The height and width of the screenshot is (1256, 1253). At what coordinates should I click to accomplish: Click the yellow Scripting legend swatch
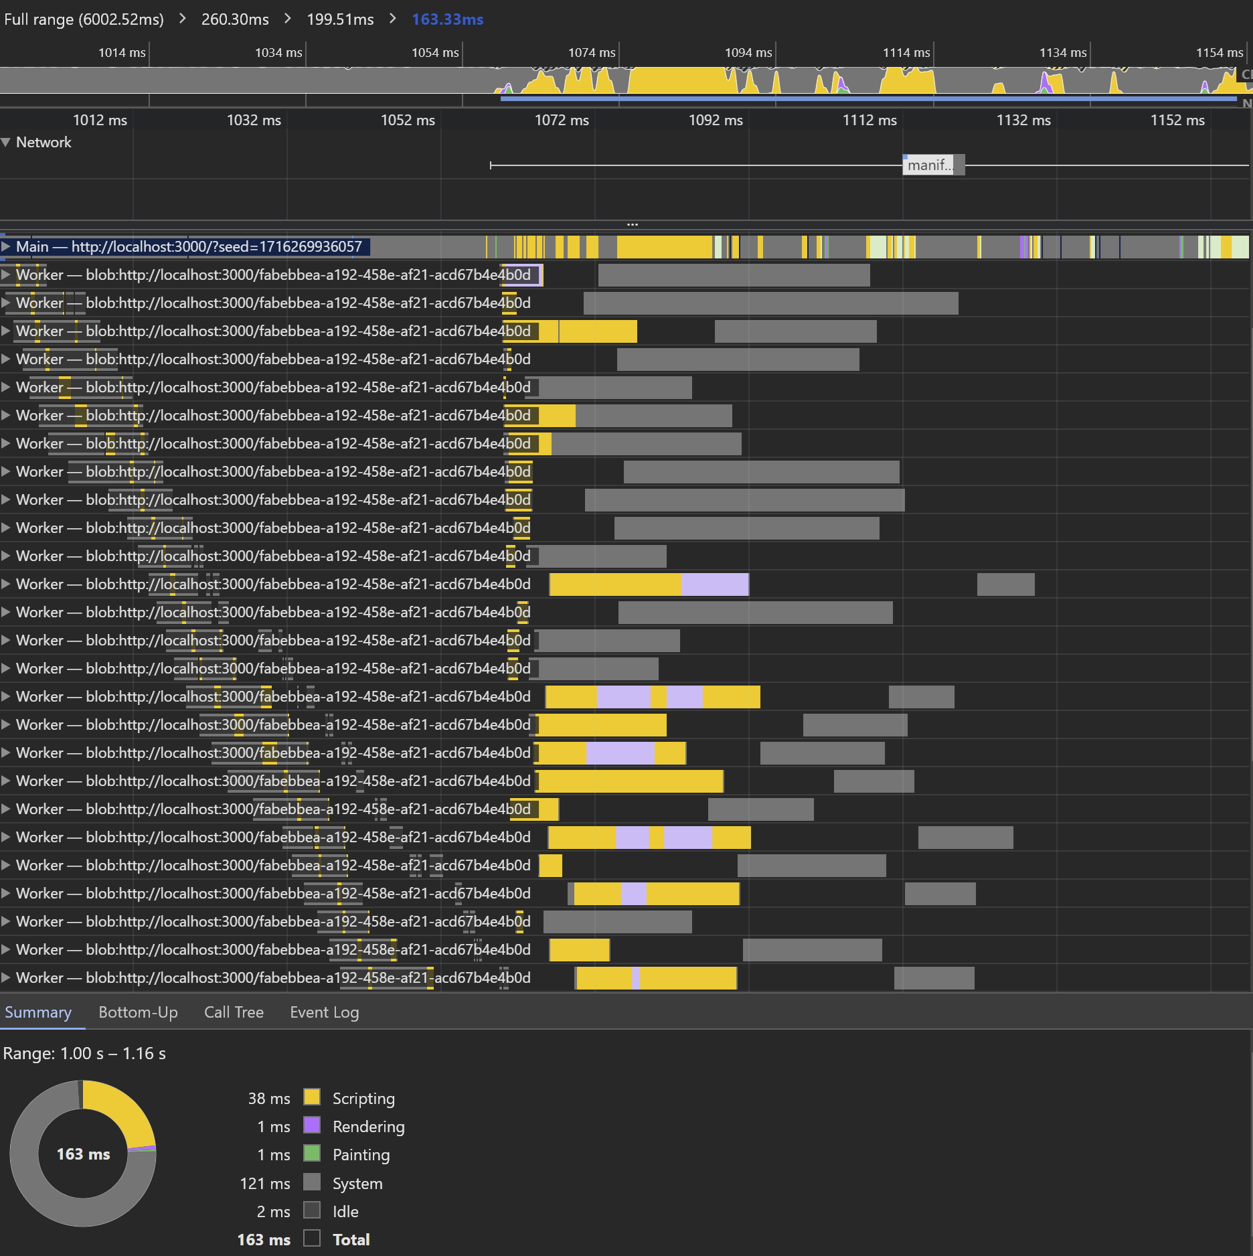312,1097
